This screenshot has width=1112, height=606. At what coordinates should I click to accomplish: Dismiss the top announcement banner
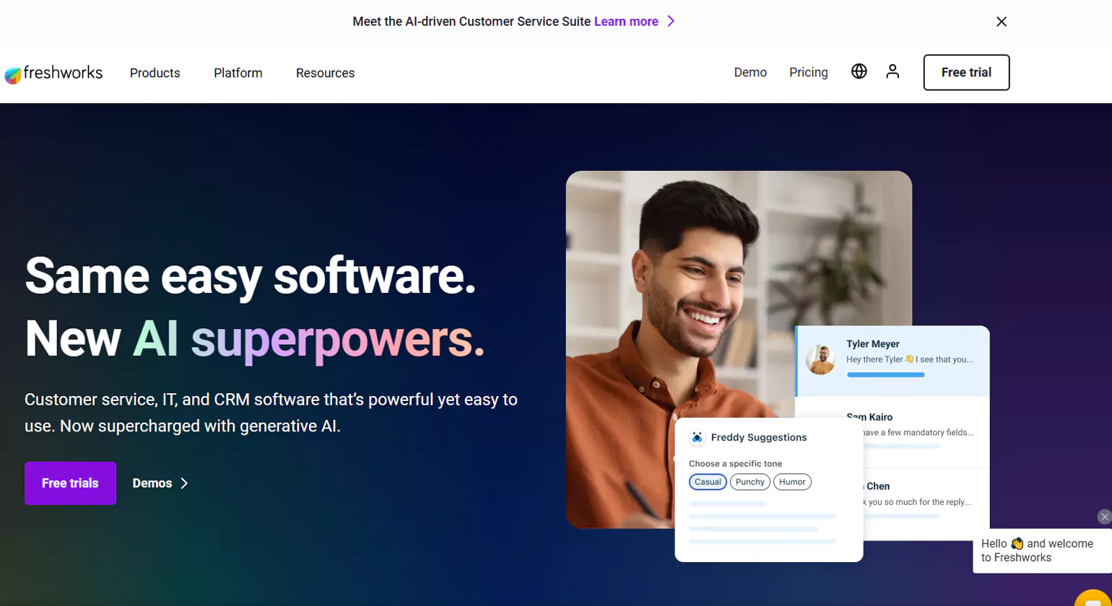[1001, 22]
